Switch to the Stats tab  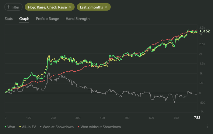pos(9,19)
